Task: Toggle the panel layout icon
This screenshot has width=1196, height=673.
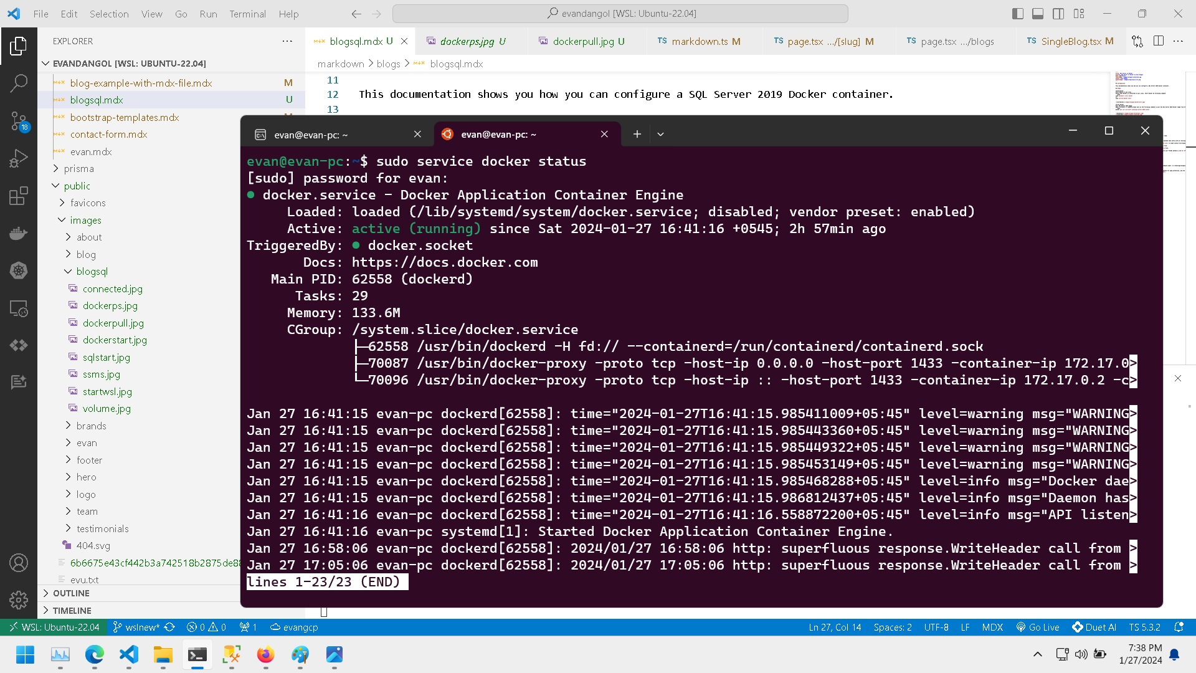Action: 1038,14
